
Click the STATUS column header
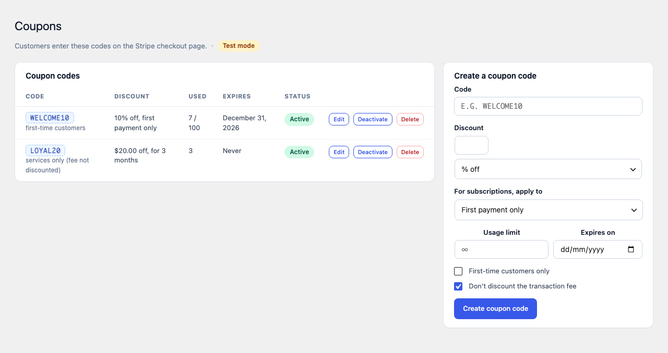(297, 96)
